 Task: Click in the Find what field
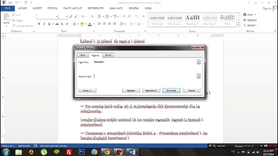(x=145, y=62)
